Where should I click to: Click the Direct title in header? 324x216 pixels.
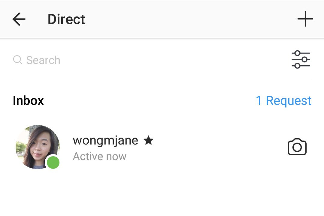[x=66, y=19]
